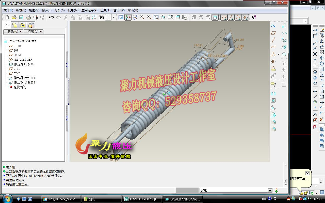Switch to AutoCAD 2007 in the taskbar
The height and width of the screenshot is (203, 325).
click(x=142, y=199)
